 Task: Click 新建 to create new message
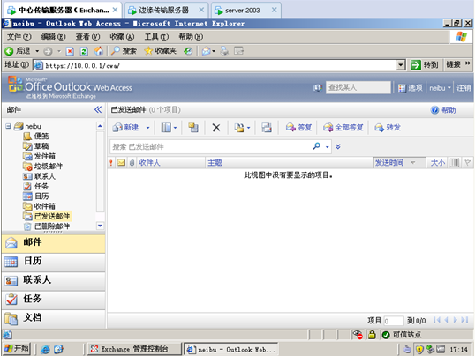click(x=125, y=128)
